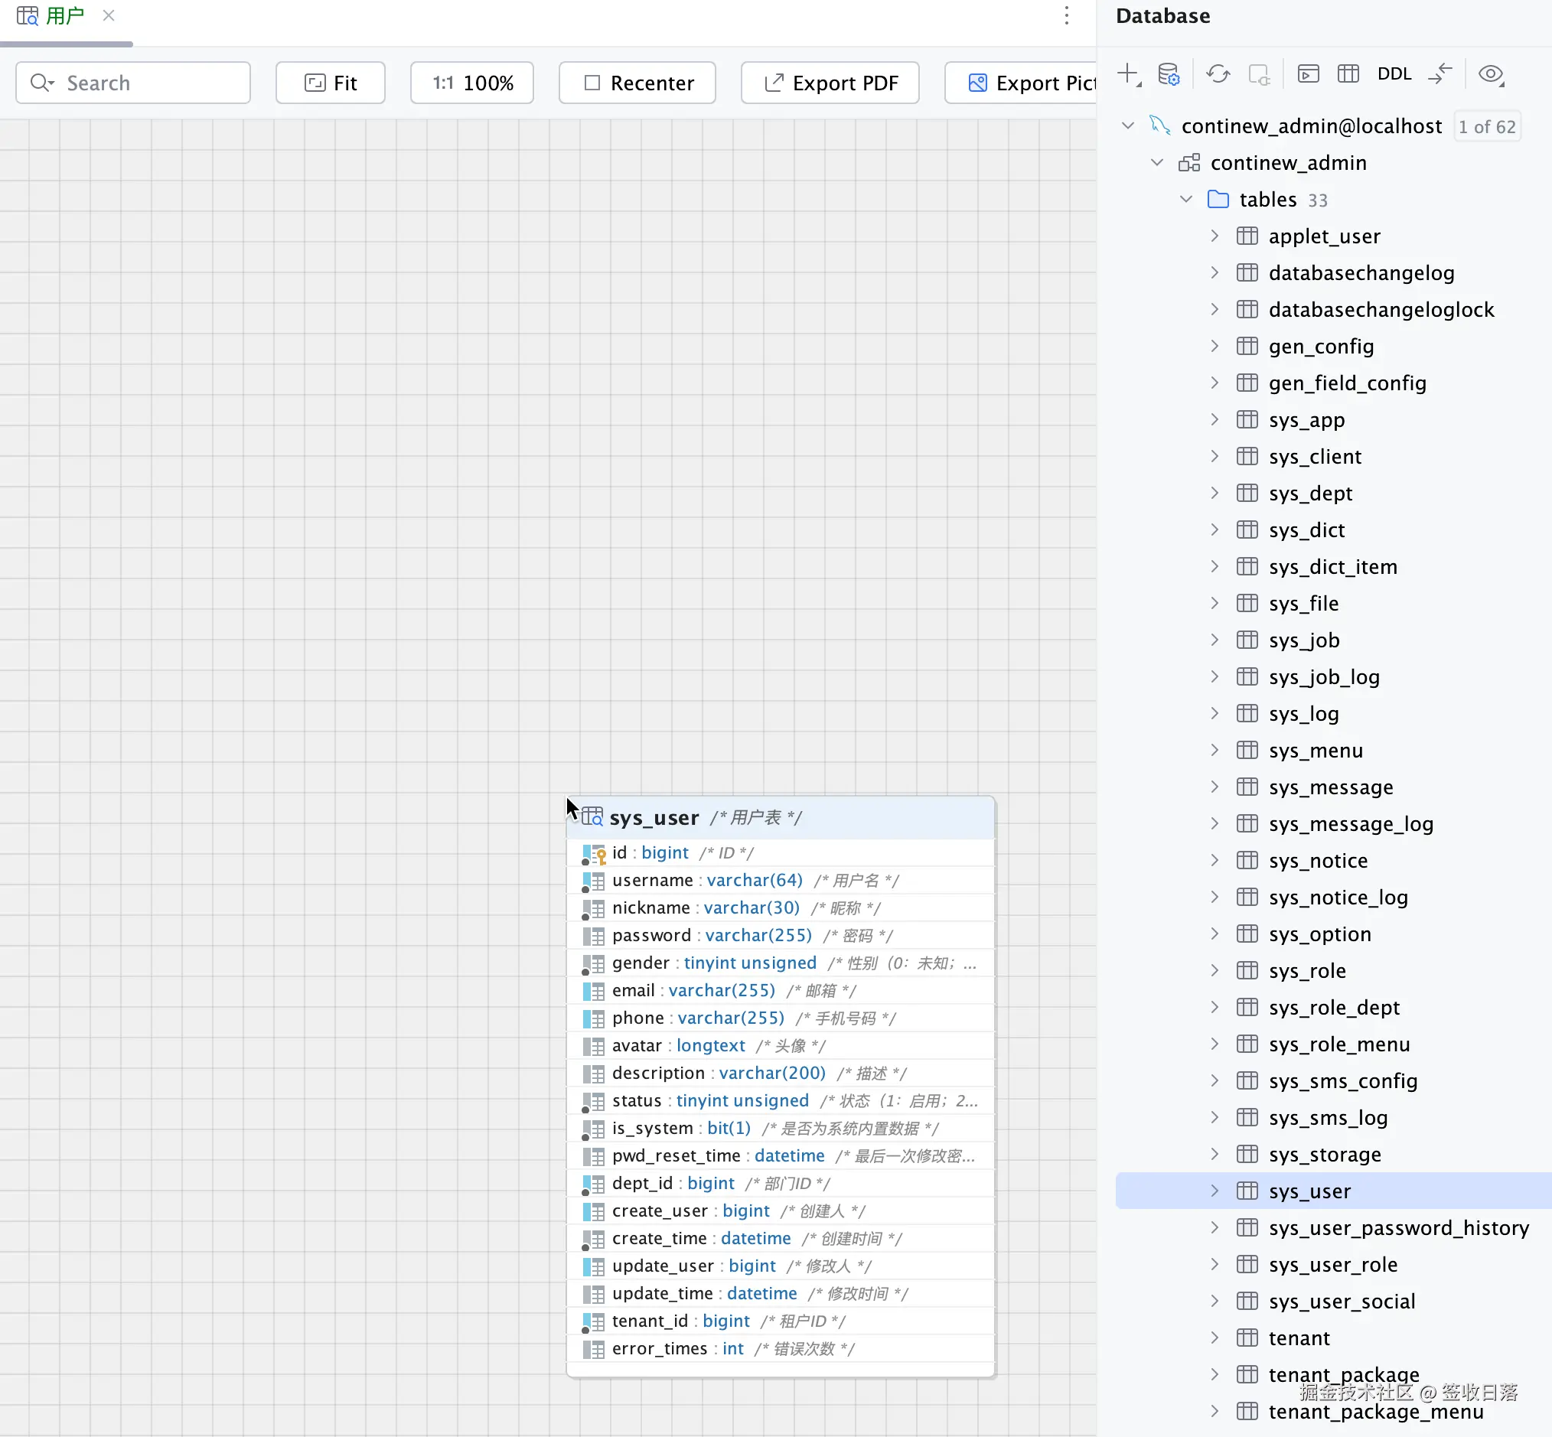Select the sys_storage table
Image resolution: width=1552 pixels, height=1437 pixels.
1325,1154
